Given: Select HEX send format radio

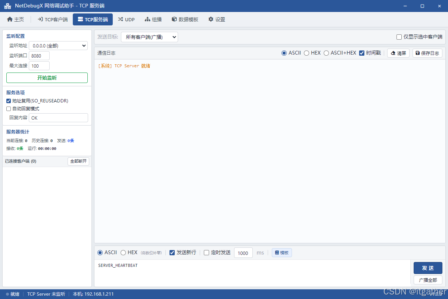Looking at the screenshot, I should [123, 253].
